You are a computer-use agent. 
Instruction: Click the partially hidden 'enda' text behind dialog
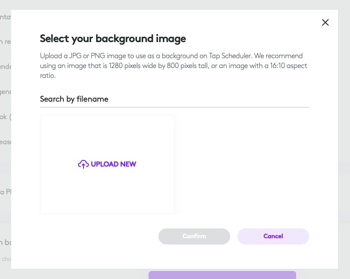coord(5,67)
